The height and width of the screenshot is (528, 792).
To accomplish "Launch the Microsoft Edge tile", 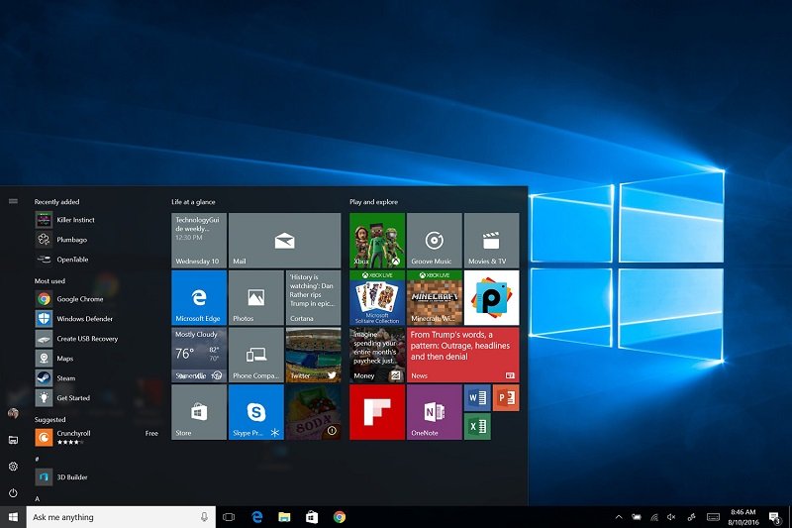I will tap(199, 297).
